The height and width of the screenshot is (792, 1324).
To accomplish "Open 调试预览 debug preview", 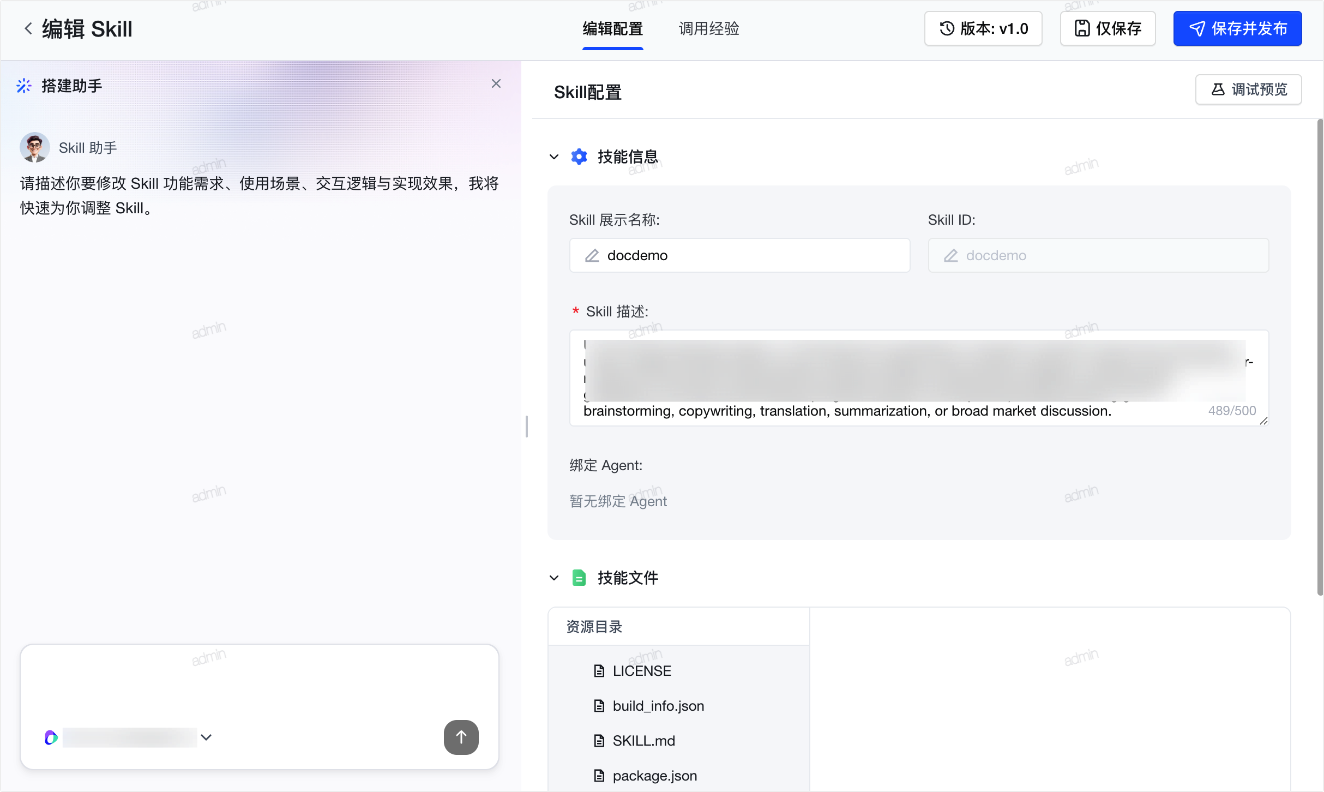I will click(1249, 89).
